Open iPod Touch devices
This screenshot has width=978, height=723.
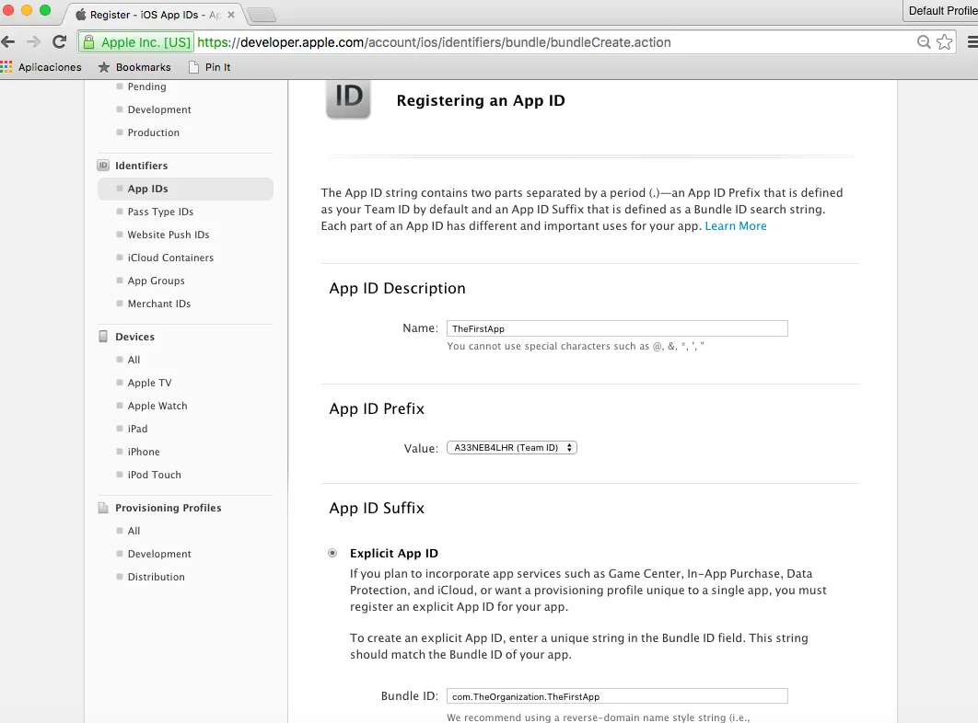154,475
